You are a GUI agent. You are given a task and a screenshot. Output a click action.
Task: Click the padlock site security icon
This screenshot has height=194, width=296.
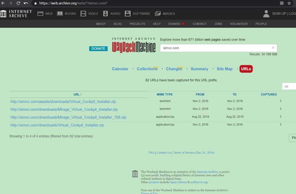[35, 3]
